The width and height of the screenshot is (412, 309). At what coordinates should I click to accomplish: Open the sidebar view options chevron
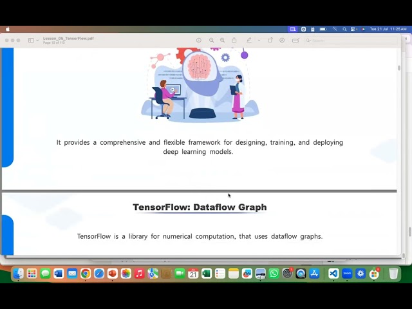tap(37, 41)
